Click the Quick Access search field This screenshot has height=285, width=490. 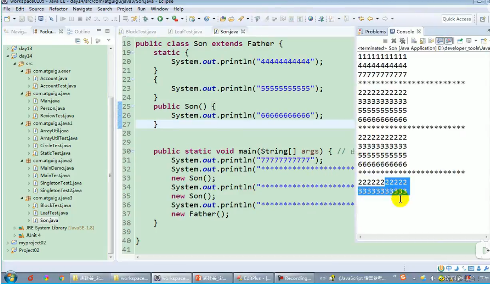pos(457,19)
